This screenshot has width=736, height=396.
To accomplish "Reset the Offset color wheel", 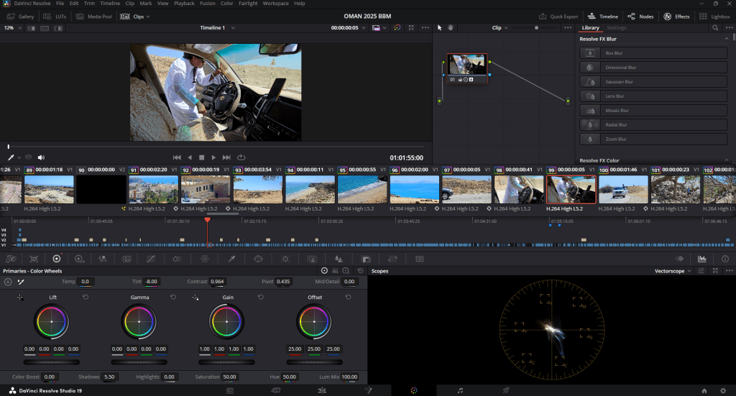I will coord(349,297).
